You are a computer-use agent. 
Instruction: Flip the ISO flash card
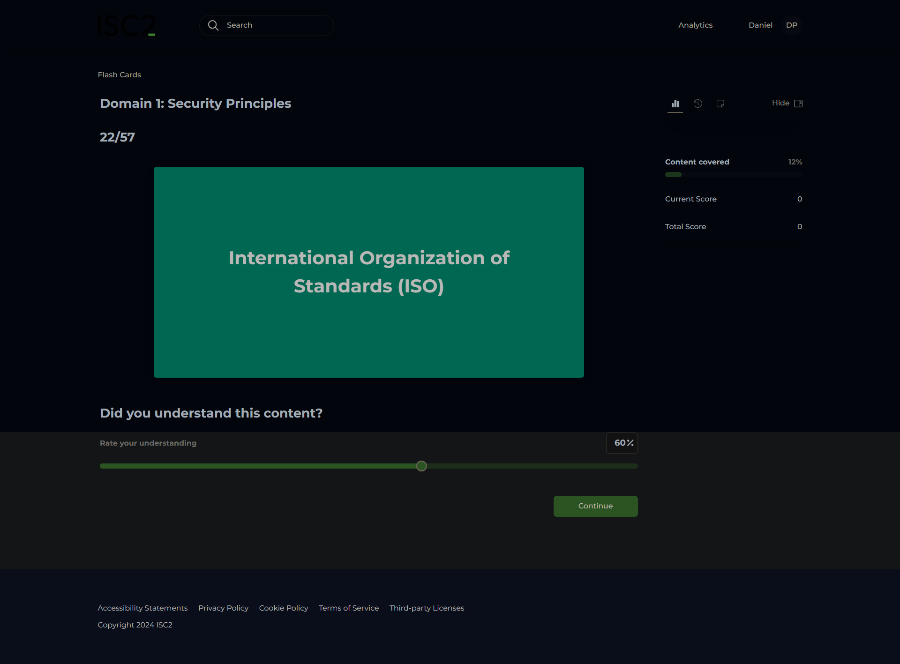click(368, 272)
